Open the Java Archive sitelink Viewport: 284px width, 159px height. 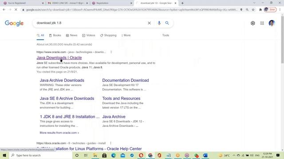pos(114,117)
